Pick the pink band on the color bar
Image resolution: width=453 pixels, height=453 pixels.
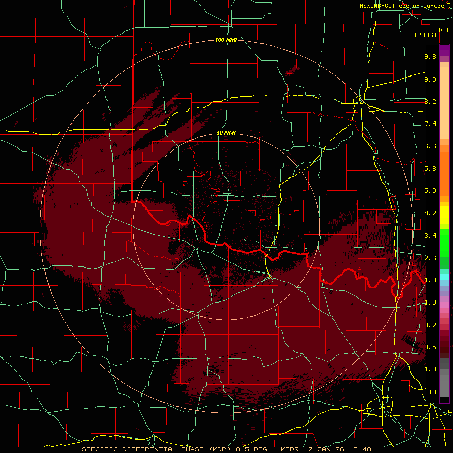pos(444,305)
